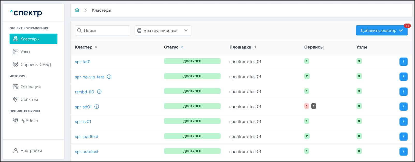Open three-dot actions menu for spr-loadtest
The height and width of the screenshot is (162, 415).
[x=403, y=137]
